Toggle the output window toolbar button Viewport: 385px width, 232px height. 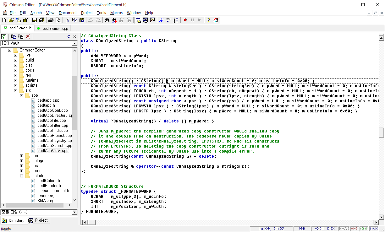click(x=145, y=20)
